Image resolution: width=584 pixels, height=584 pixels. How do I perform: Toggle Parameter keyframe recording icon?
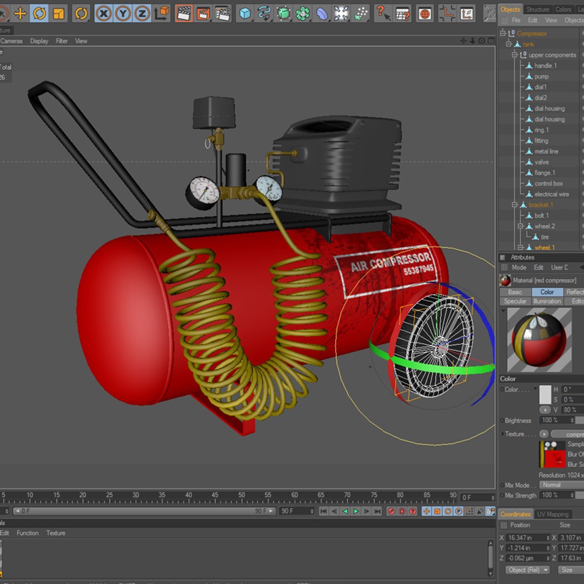click(459, 512)
